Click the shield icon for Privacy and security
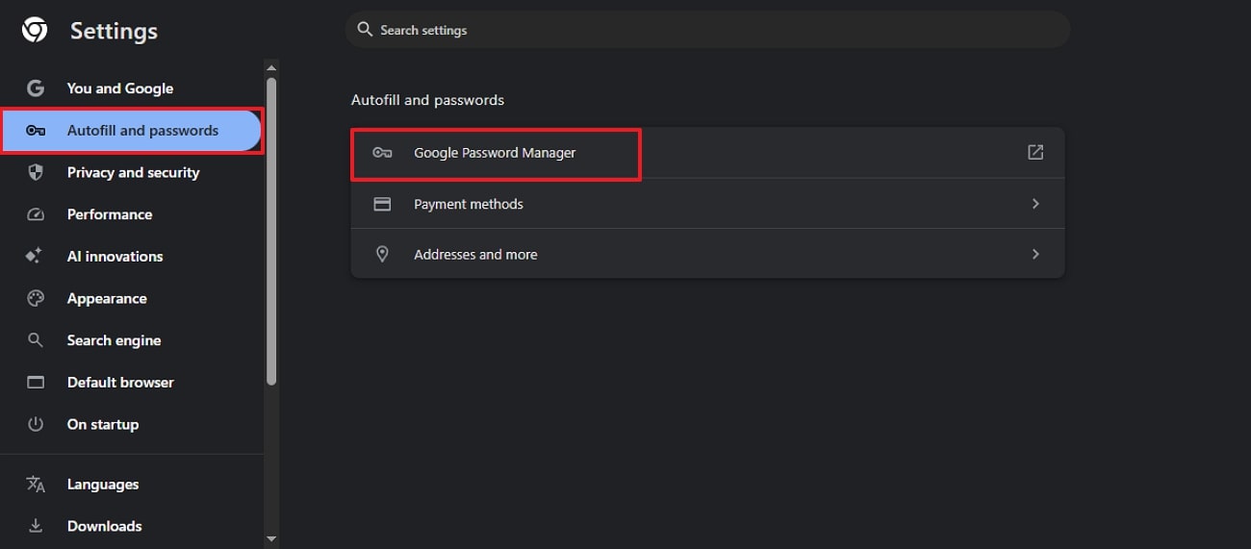The width and height of the screenshot is (1251, 549). click(x=36, y=172)
